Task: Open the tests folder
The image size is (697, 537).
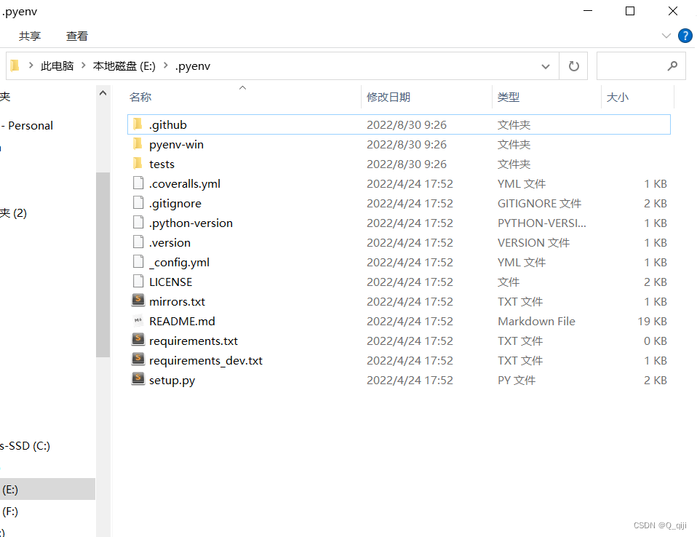Action: click(x=163, y=164)
